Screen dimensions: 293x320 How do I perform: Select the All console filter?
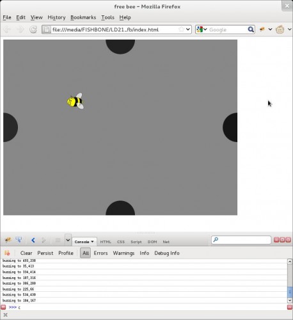[85, 253]
